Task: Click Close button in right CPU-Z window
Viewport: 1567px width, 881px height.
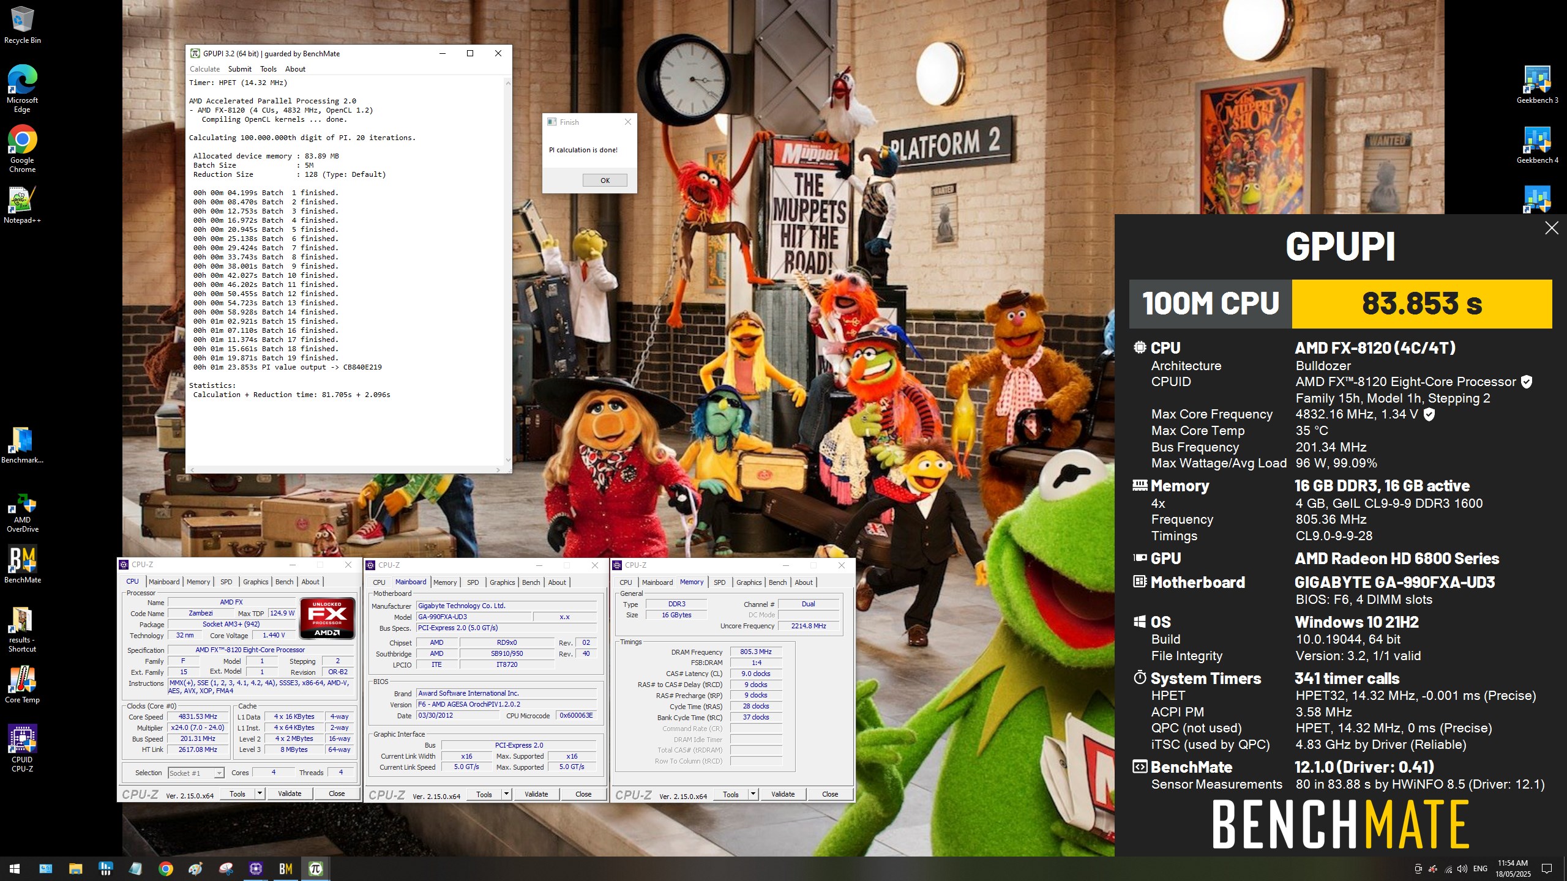Action: (x=830, y=794)
